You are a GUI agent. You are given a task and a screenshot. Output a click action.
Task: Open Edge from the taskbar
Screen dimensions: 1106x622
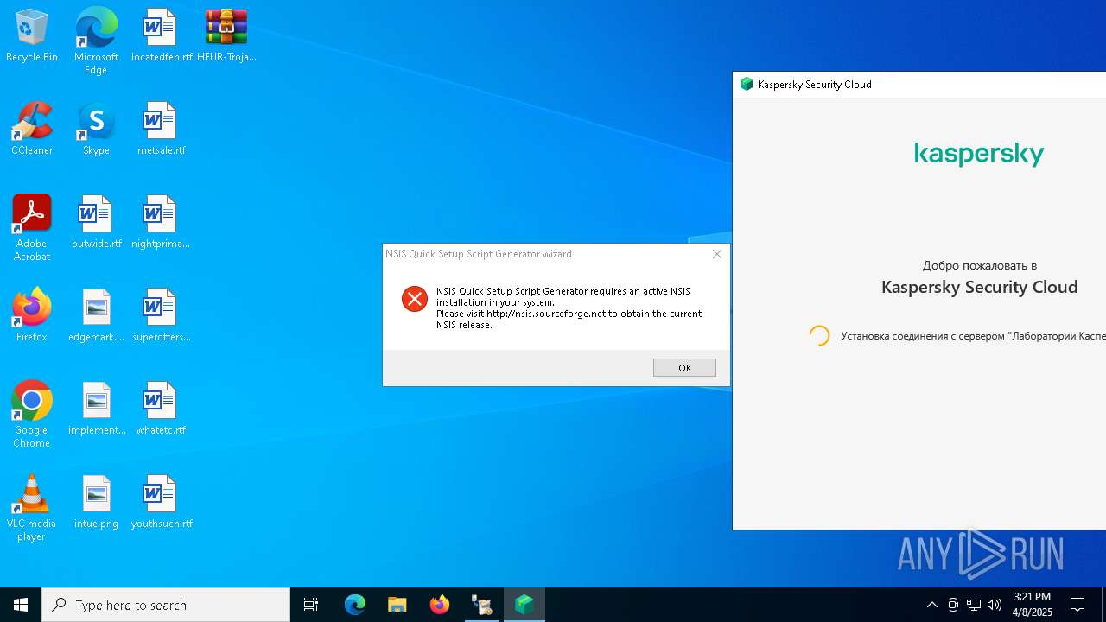pyautogui.click(x=355, y=605)
